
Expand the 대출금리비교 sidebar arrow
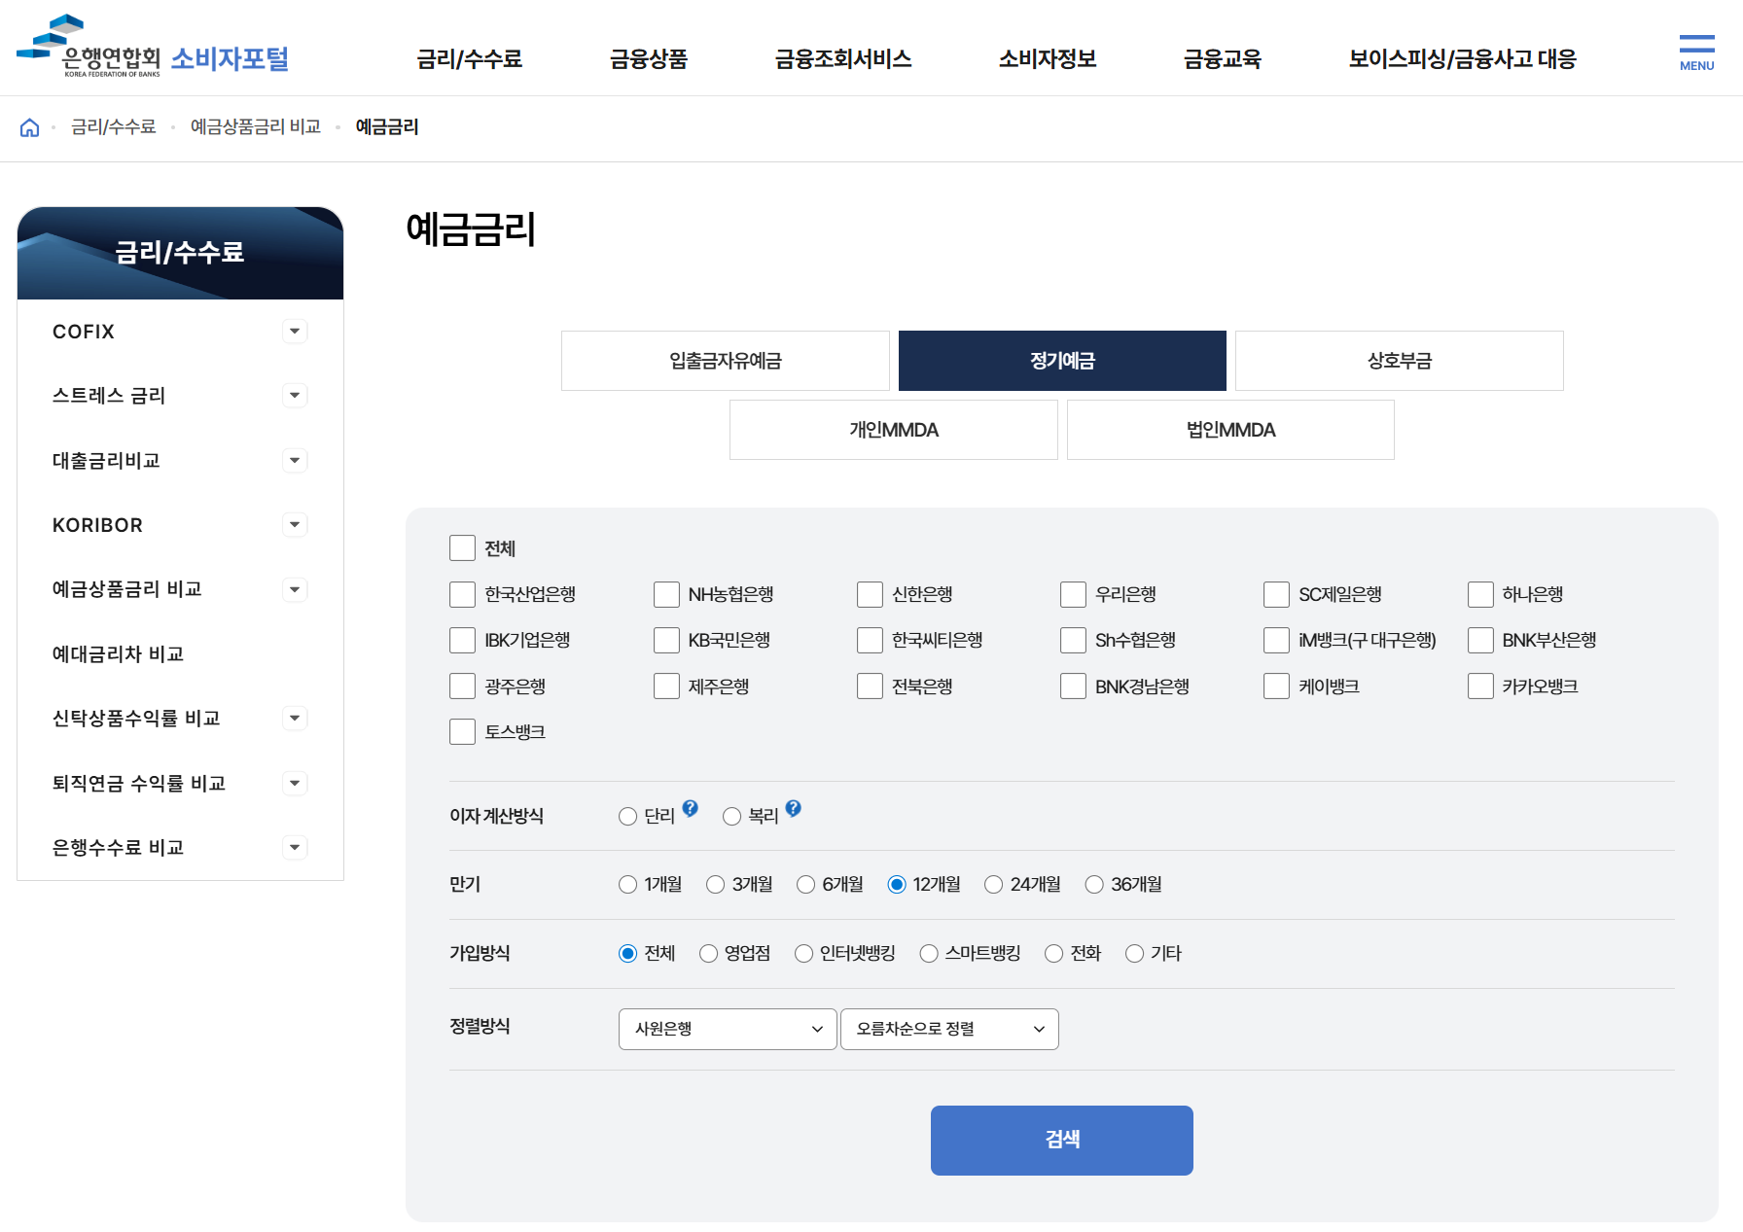295,461
